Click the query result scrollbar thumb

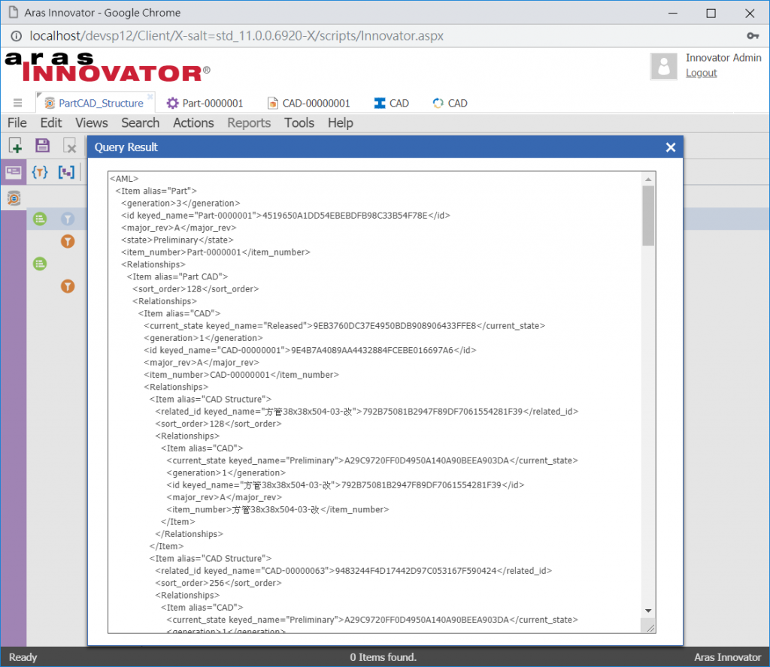pos(648,216)
